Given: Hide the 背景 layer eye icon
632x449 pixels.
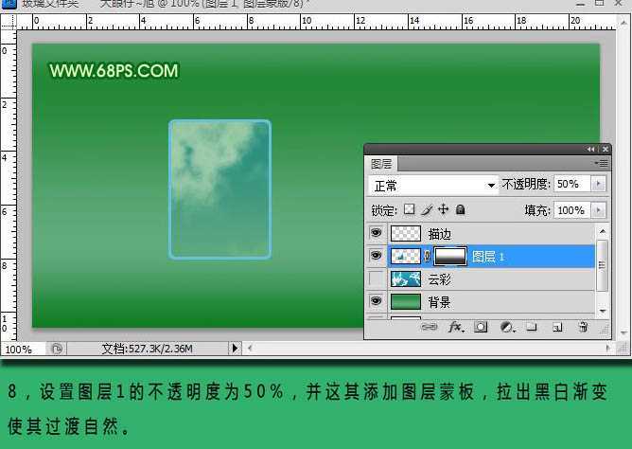Looking at the screenshot, I should [x=376, y=301].
